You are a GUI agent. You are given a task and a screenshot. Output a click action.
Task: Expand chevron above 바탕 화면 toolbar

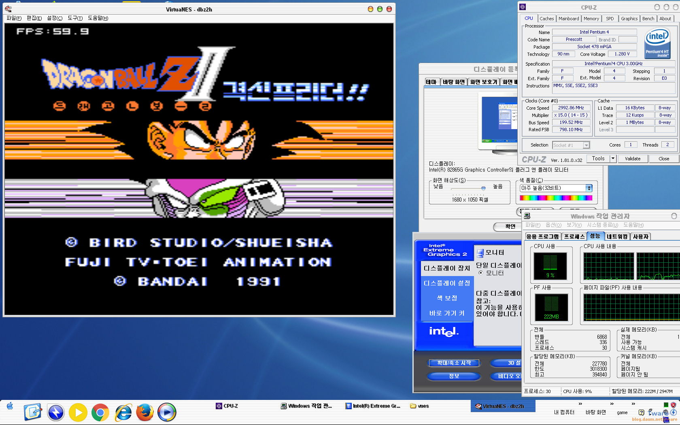point(612,404)
